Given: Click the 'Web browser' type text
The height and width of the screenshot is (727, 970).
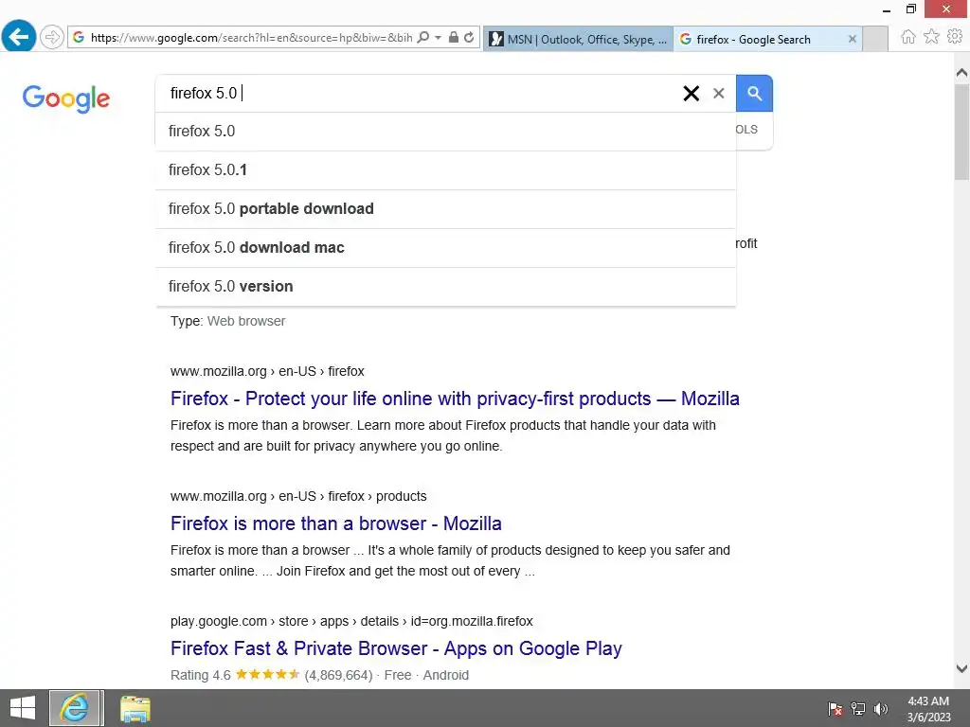Looking at the screenshot, I should tap(246, 322).
